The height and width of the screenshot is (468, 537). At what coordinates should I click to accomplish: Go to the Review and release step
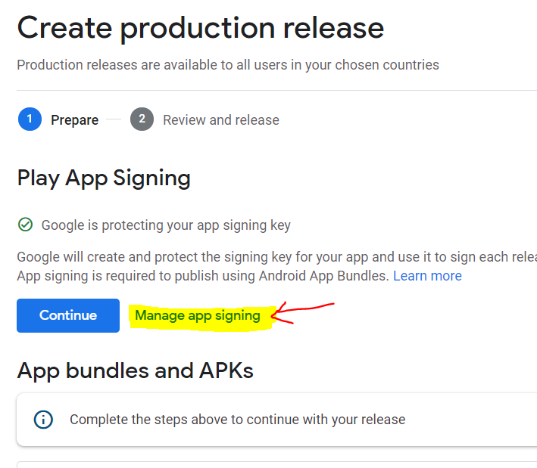coord(220,120)
